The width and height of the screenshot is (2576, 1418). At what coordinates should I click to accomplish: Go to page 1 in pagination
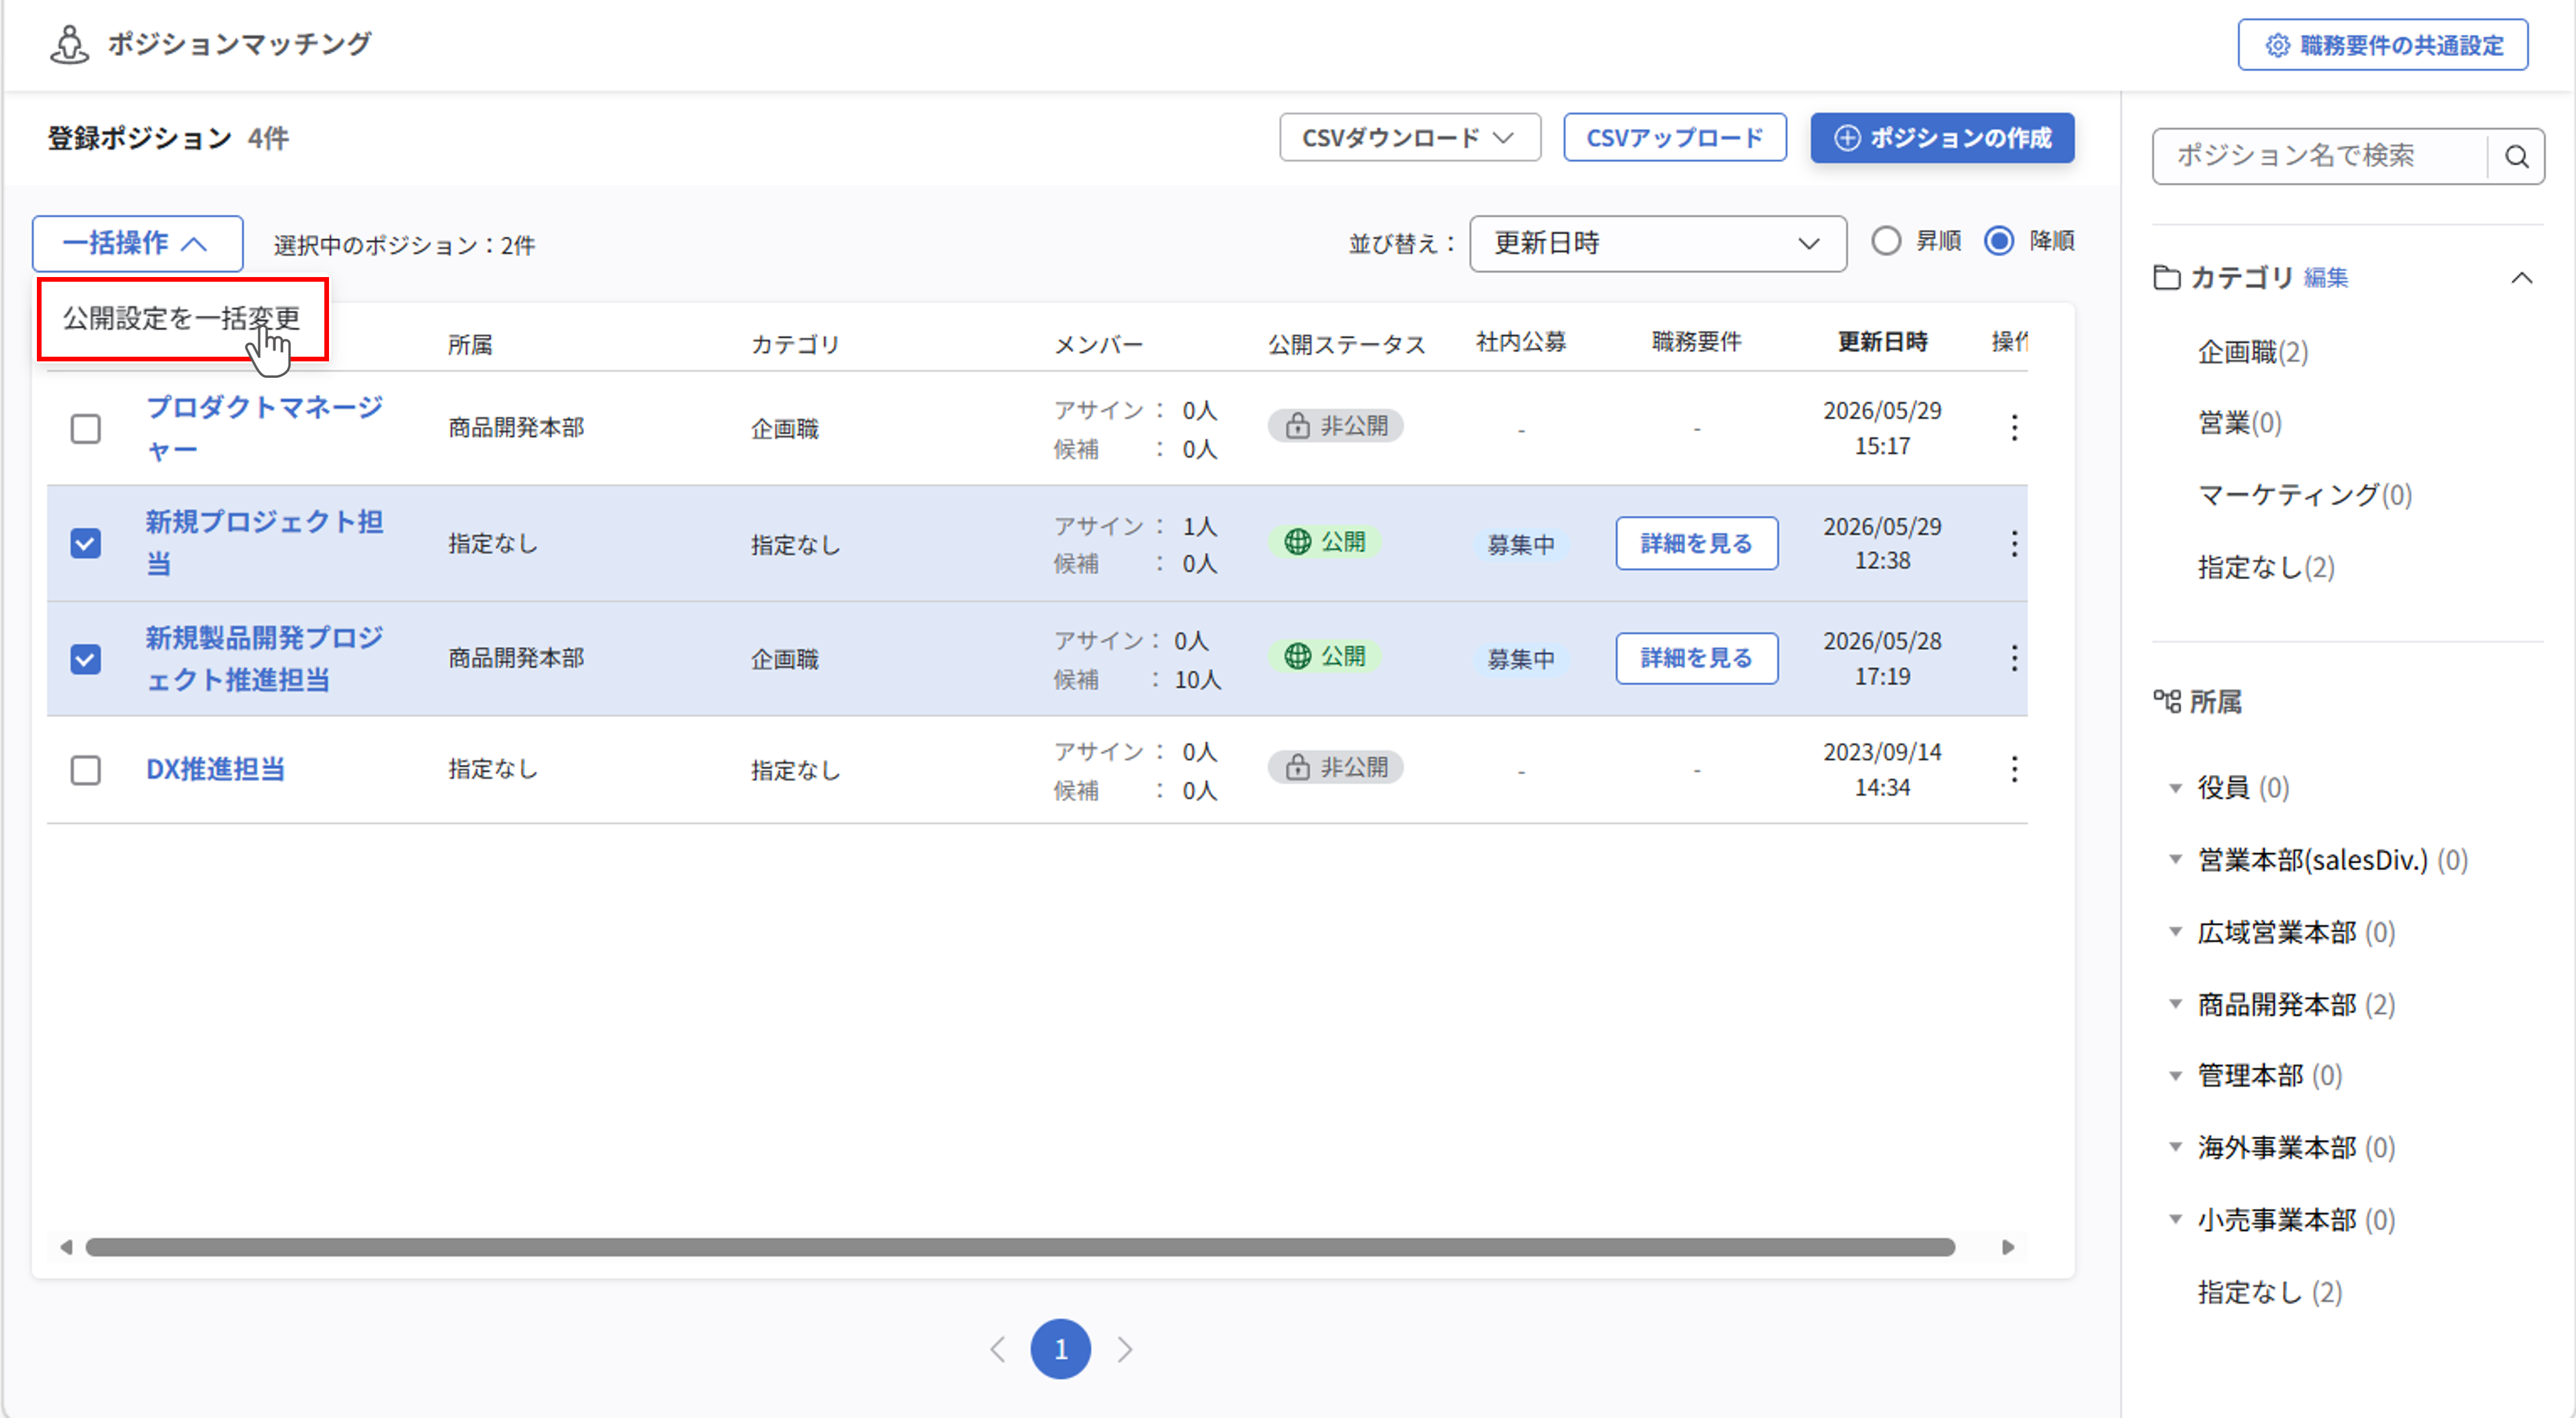coord(1061,1349)
